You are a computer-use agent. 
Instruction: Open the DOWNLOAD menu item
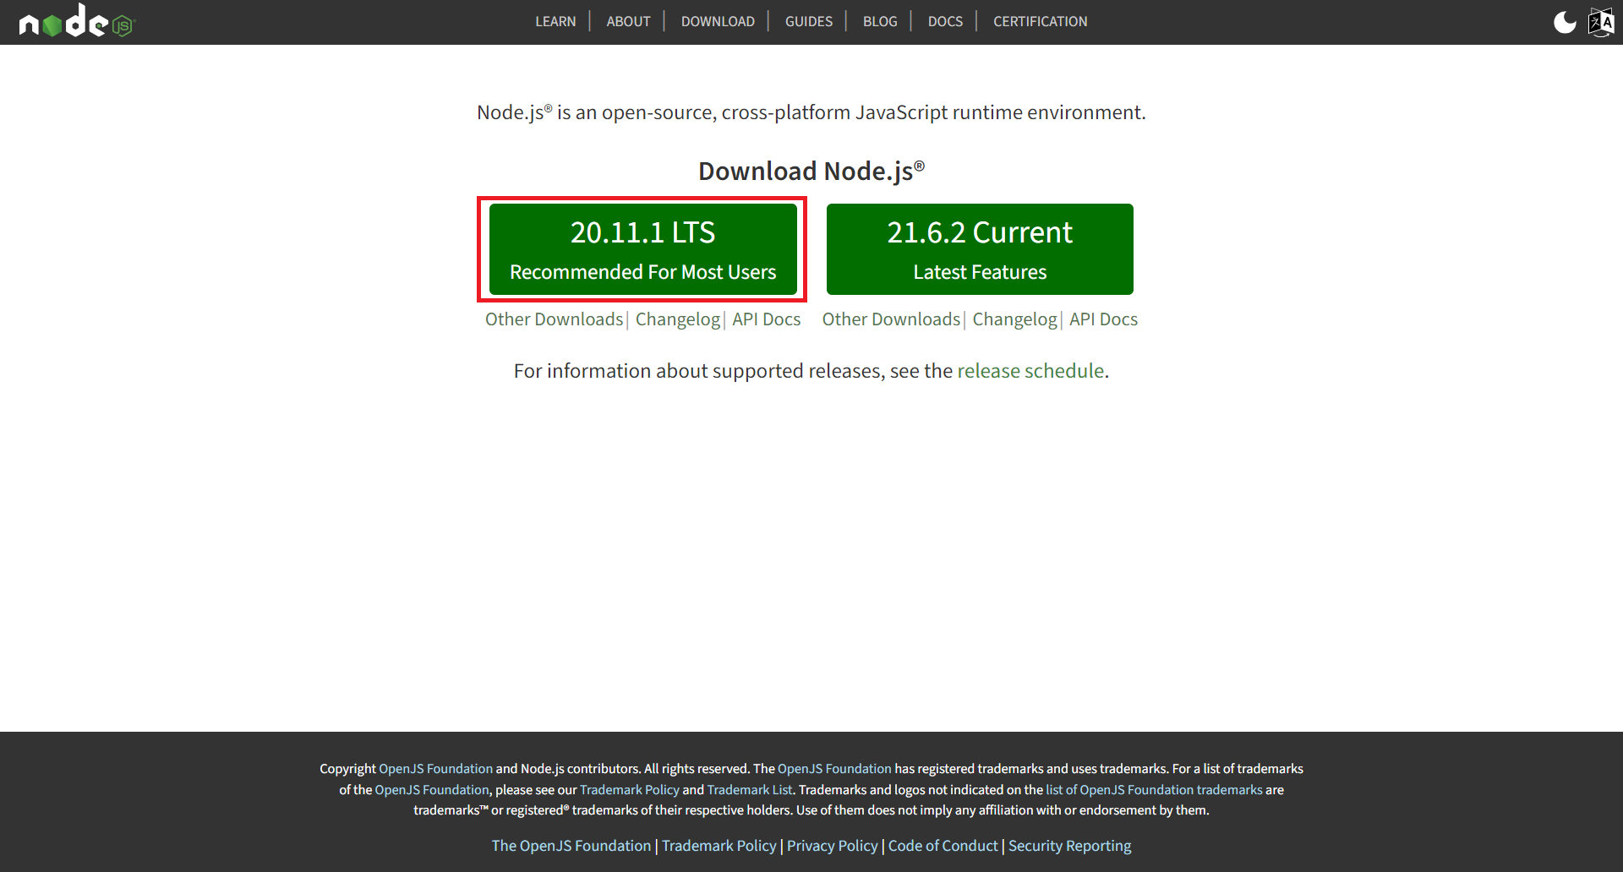pos(717,21)
